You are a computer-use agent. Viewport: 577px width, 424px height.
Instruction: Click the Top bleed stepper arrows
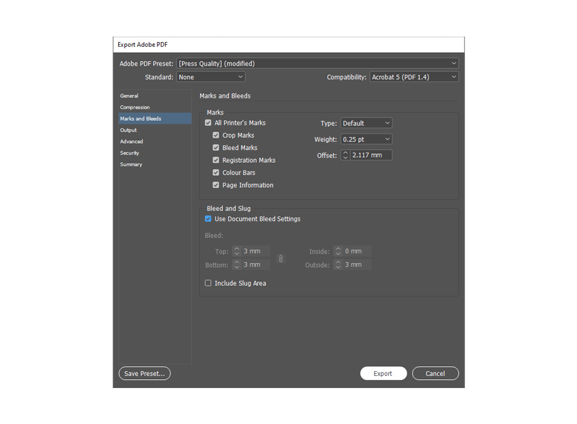[x=237, y=251]
